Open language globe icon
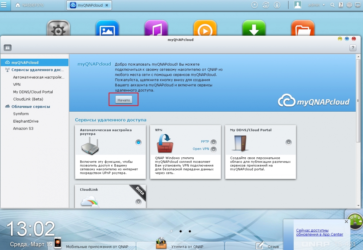Screen dimensions: 363x250 (349, 5)
